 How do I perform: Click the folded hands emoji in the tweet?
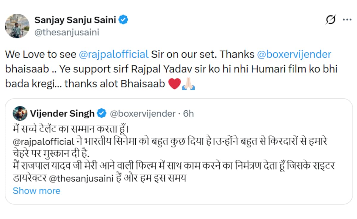click(188, 84)
